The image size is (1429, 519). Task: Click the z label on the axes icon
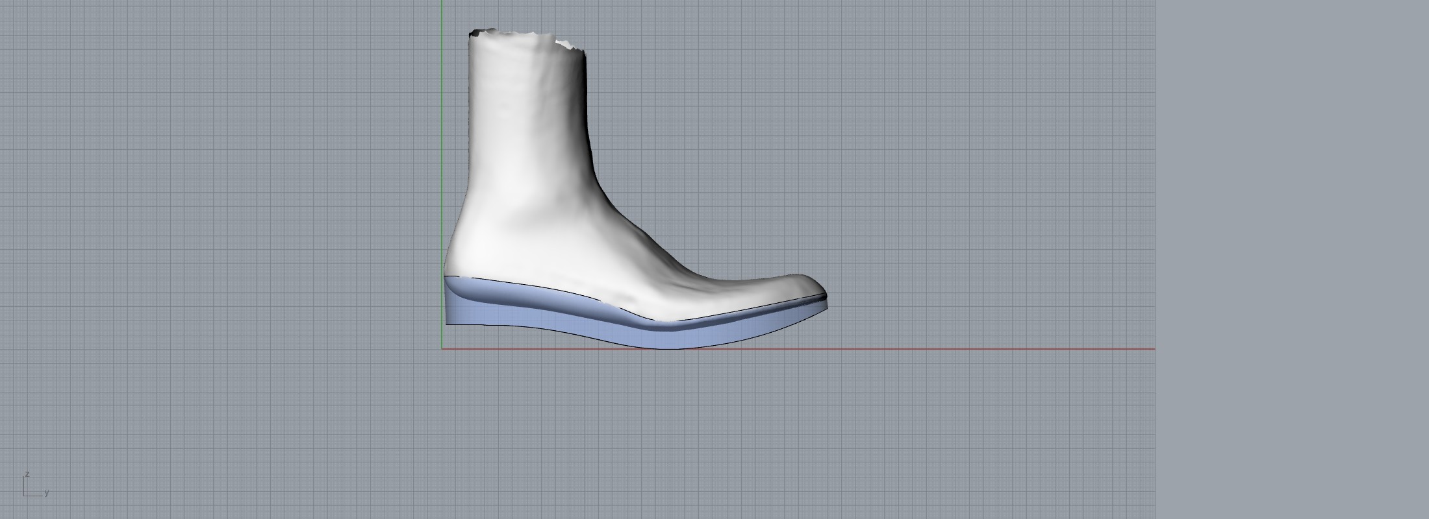27,474
